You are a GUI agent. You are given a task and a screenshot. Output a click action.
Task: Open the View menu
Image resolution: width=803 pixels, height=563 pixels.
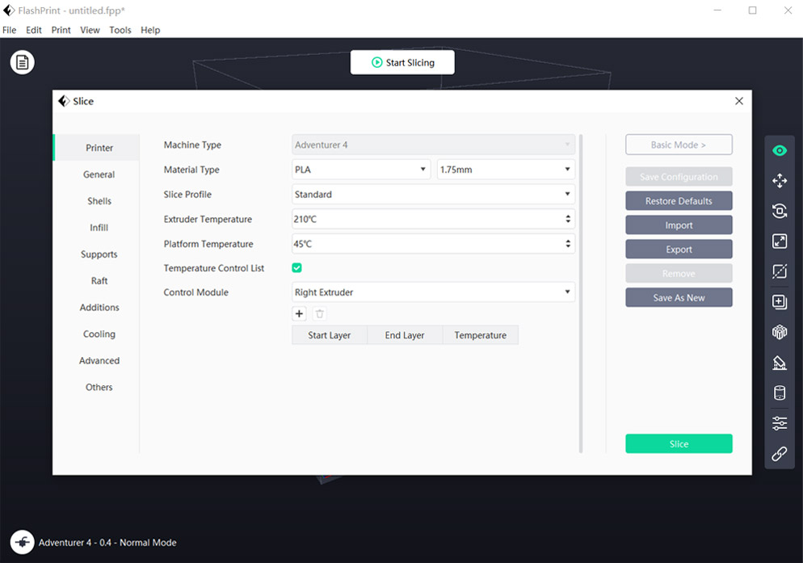90,30
